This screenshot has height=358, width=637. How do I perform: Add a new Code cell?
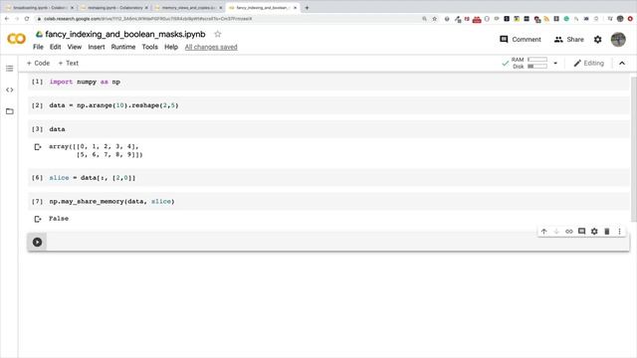point(38,63)
